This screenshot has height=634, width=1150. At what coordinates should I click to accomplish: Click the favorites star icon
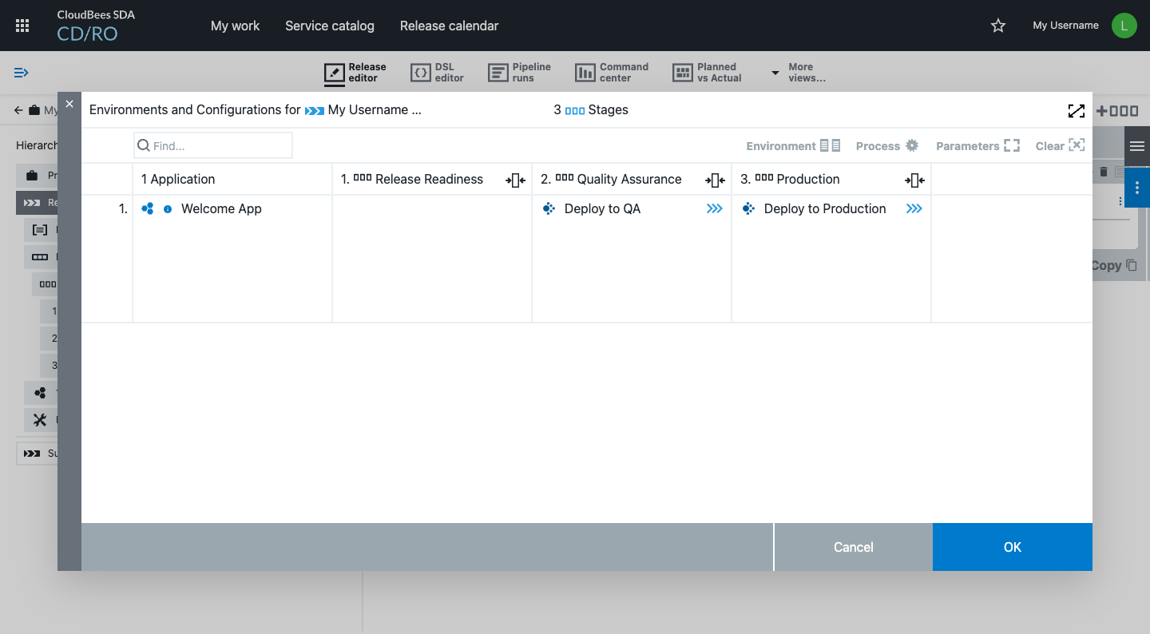(x=997, y=26)
